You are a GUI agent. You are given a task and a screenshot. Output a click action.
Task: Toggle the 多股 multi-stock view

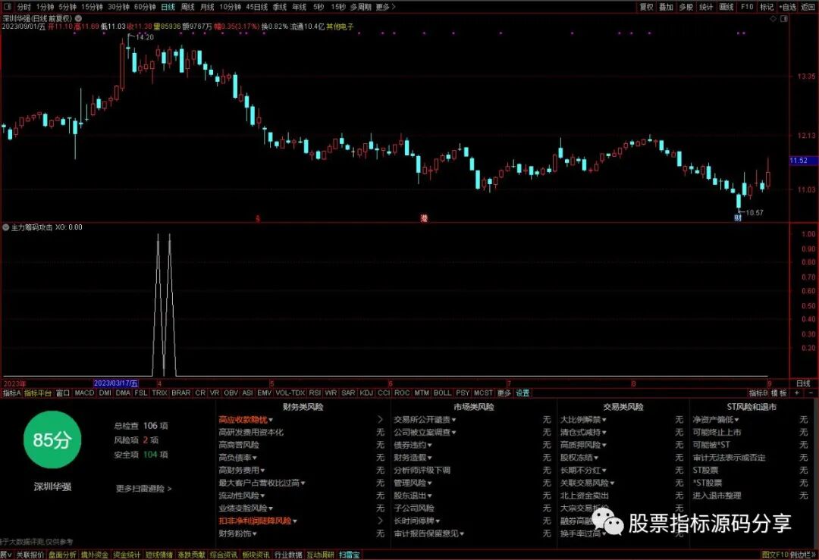pos(686,7)
